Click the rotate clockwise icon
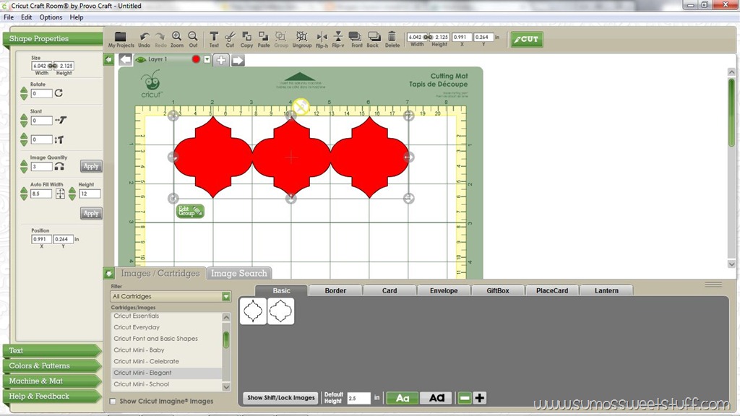 click(59, 93)
